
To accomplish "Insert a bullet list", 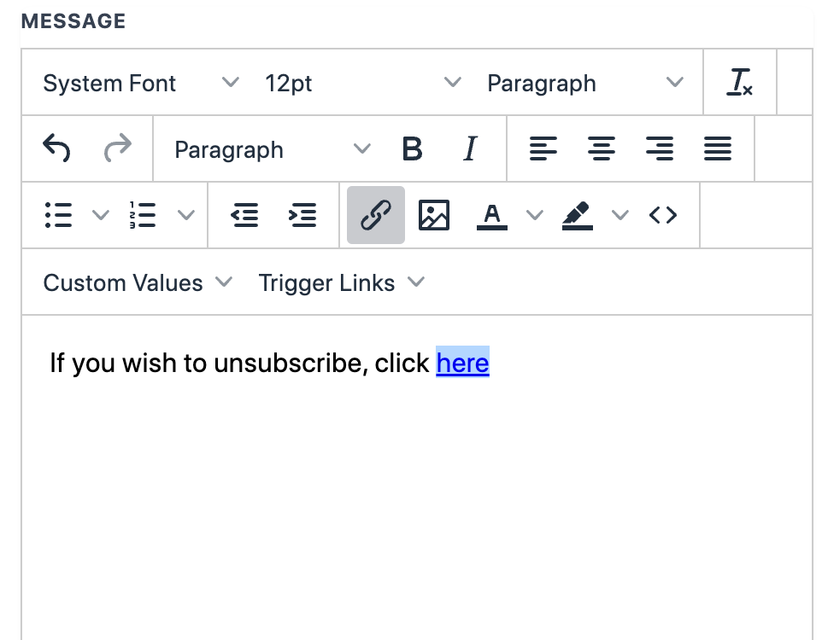I will [x=58, y=215].
